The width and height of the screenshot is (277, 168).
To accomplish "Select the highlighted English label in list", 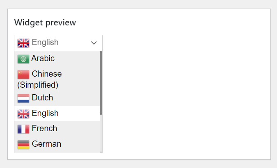I will coord(45,114).
